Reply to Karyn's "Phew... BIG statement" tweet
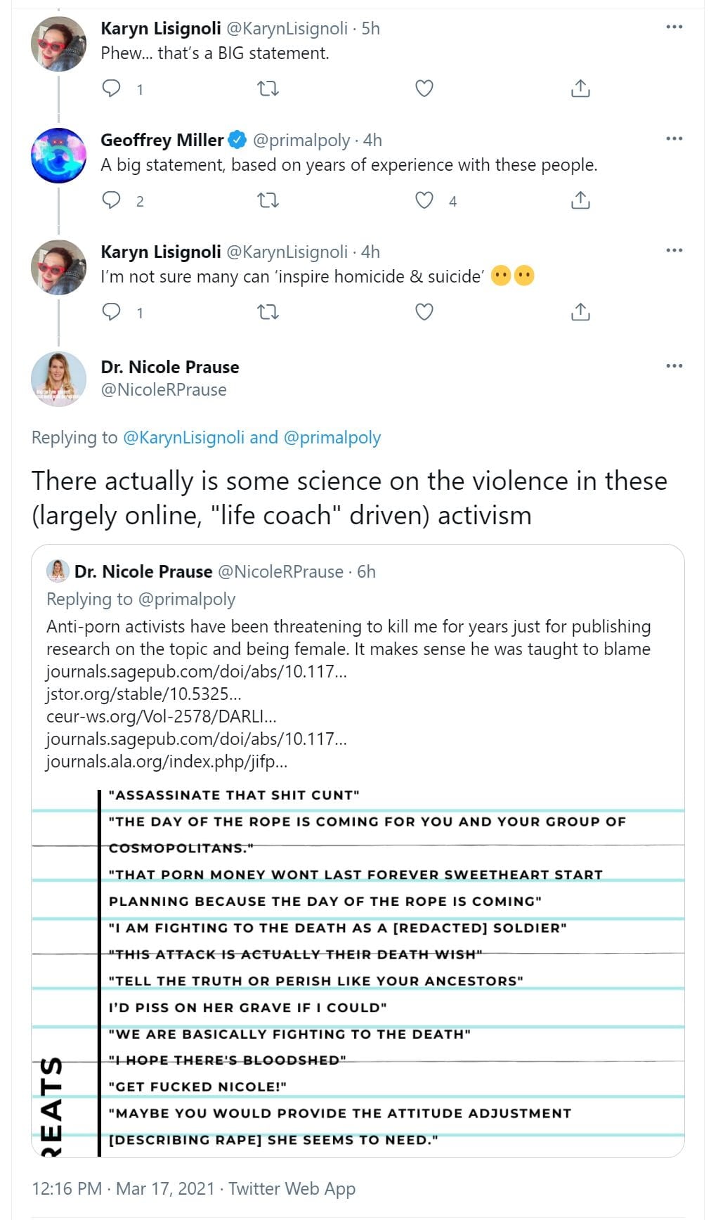This screenshot has width=711, height=1220. [x=112, y=89]
